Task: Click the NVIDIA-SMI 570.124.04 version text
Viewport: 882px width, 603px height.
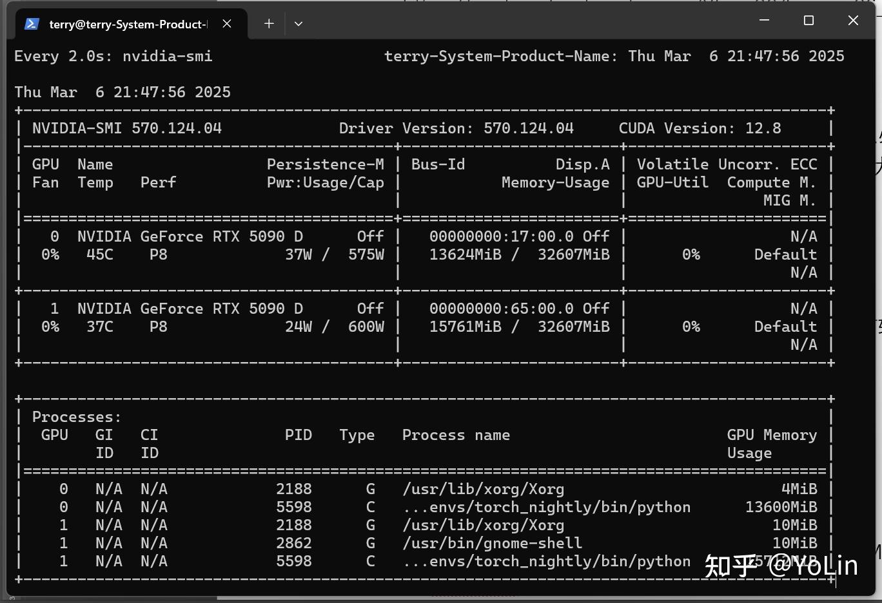Action: pyautogui.click(x=127, y=128)
